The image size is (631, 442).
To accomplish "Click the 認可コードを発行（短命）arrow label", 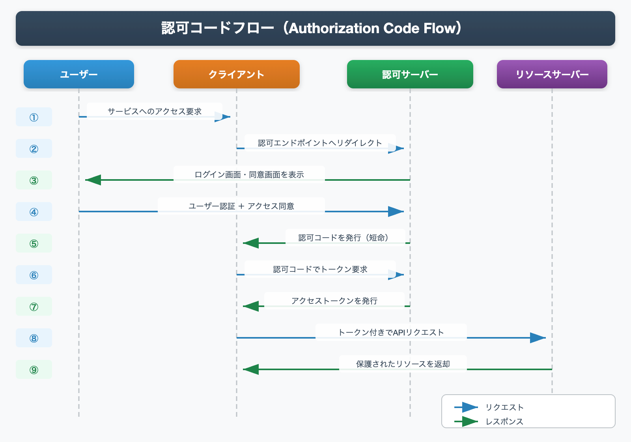I will [x=344, y=238].
